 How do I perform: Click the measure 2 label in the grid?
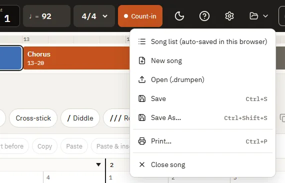coord(112,165)
